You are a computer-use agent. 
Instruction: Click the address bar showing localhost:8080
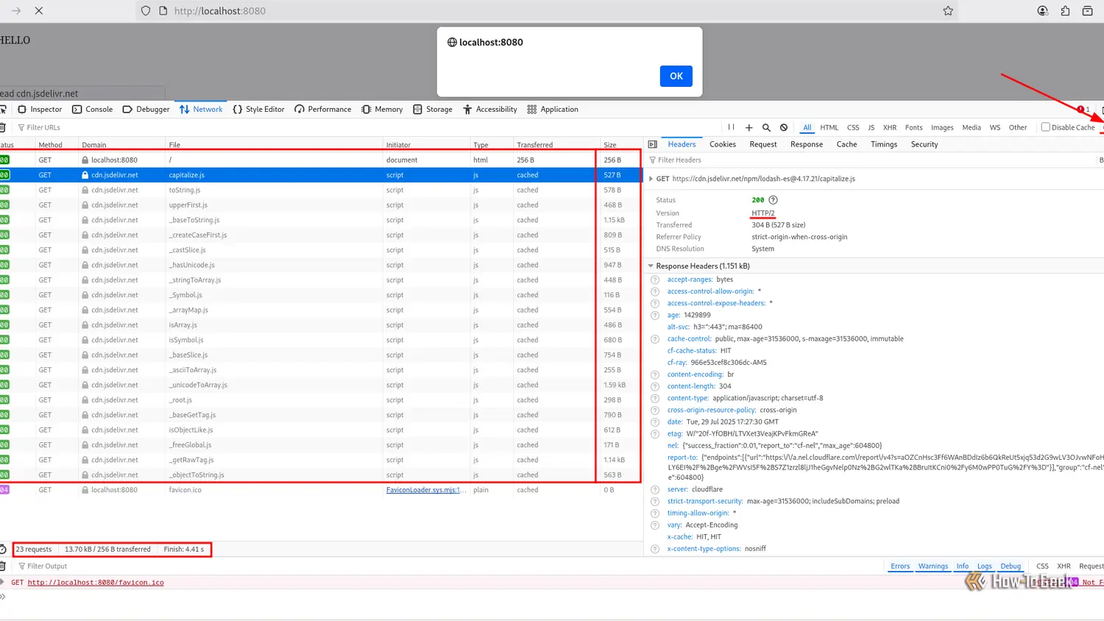click(x=545, y=11)
